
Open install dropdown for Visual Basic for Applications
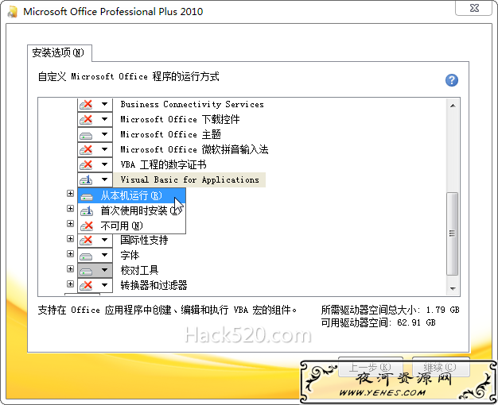(x=104, y=179)
